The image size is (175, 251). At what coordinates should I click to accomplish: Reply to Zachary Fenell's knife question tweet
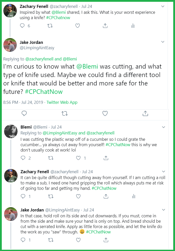pos(23,26)
